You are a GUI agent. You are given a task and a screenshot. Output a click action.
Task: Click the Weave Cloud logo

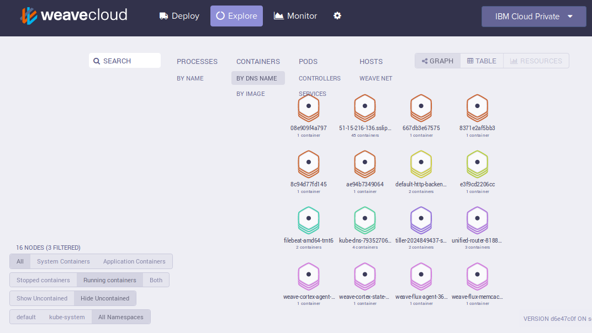73,16
